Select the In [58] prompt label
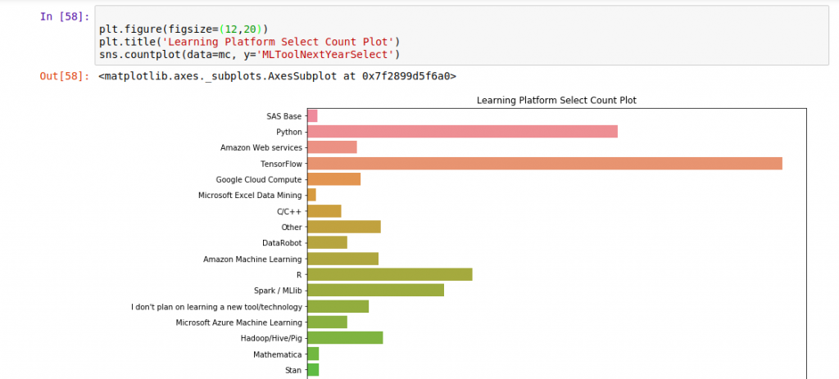The width and height of the screenshot is (839, 379). click(65, 16)
